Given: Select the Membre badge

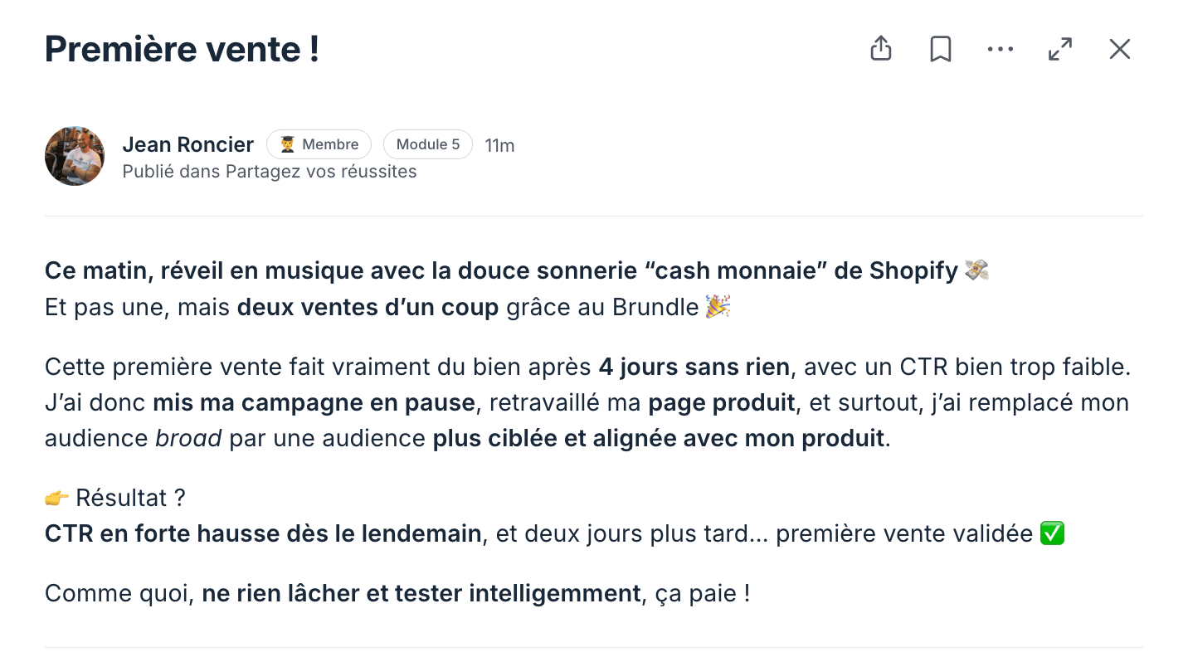Looking at the screenshot, I should 319,144.
